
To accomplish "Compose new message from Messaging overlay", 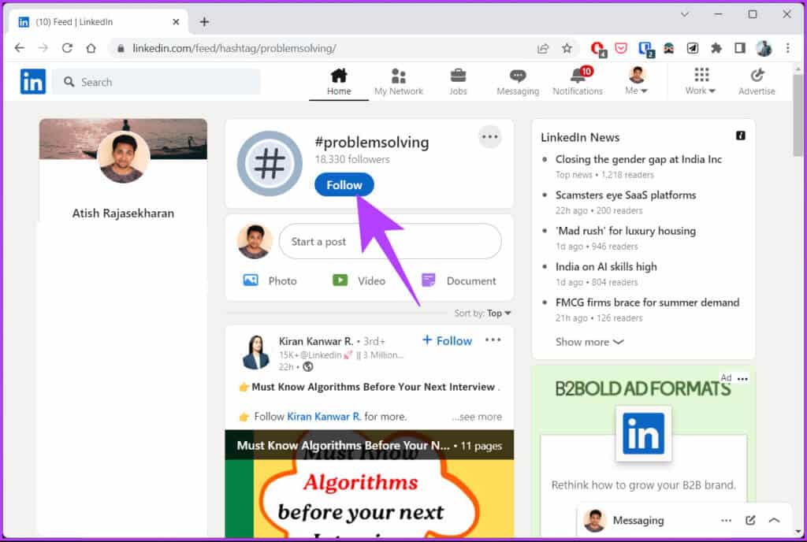I will click(x=750, y=521).
